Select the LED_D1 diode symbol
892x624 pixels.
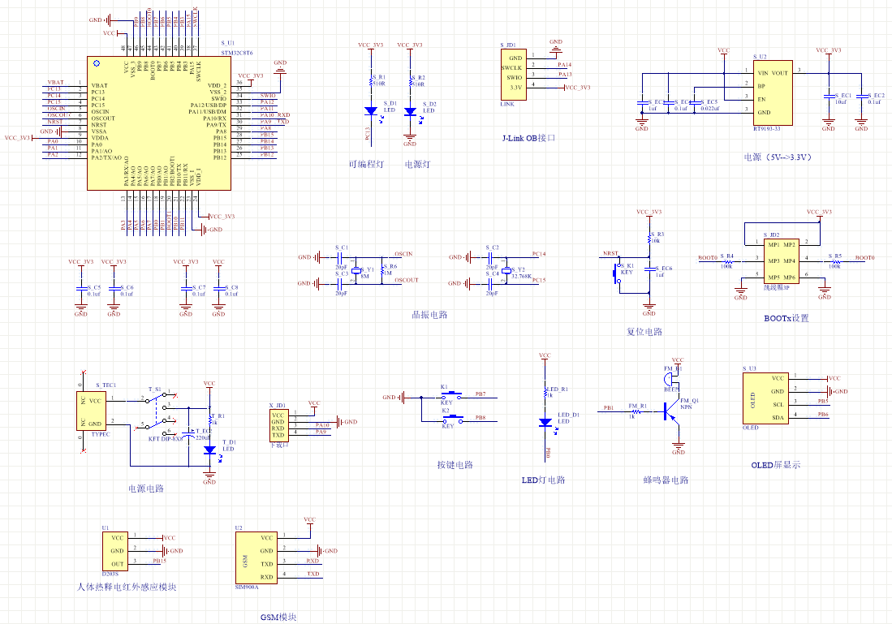pyautogui.click(x=545, y=422)
